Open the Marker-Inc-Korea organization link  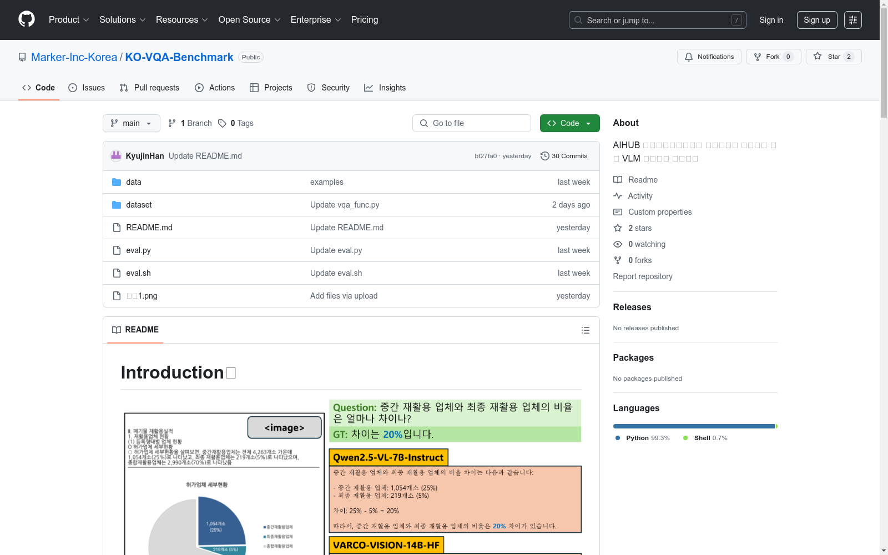tap(74, 57)
